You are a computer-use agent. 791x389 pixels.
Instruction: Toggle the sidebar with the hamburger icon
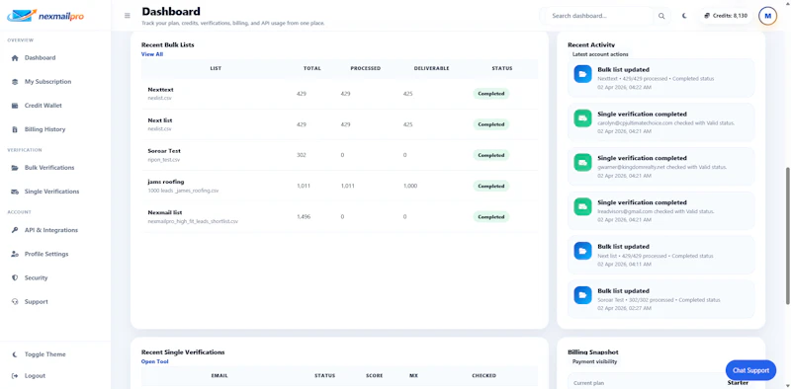coord(128,16)
